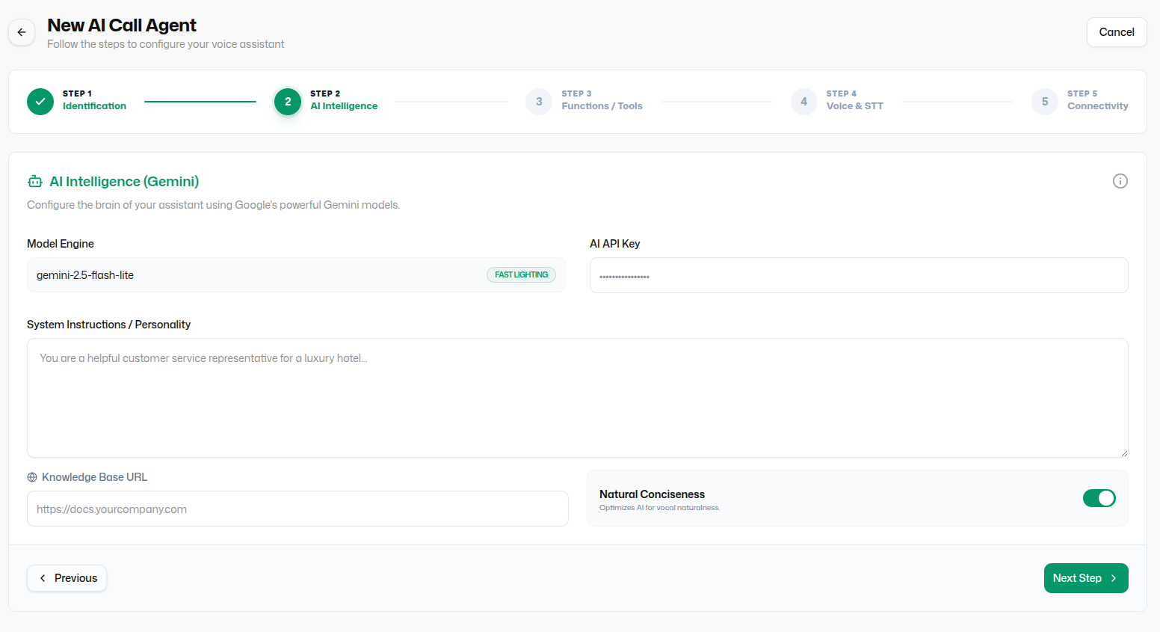
Task: Go to the Identification step
Action: pyautogui.click(x=94, y=106)
